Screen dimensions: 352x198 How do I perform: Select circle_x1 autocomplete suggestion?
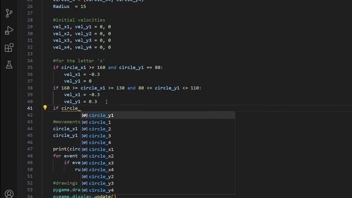tap(158, 149)
